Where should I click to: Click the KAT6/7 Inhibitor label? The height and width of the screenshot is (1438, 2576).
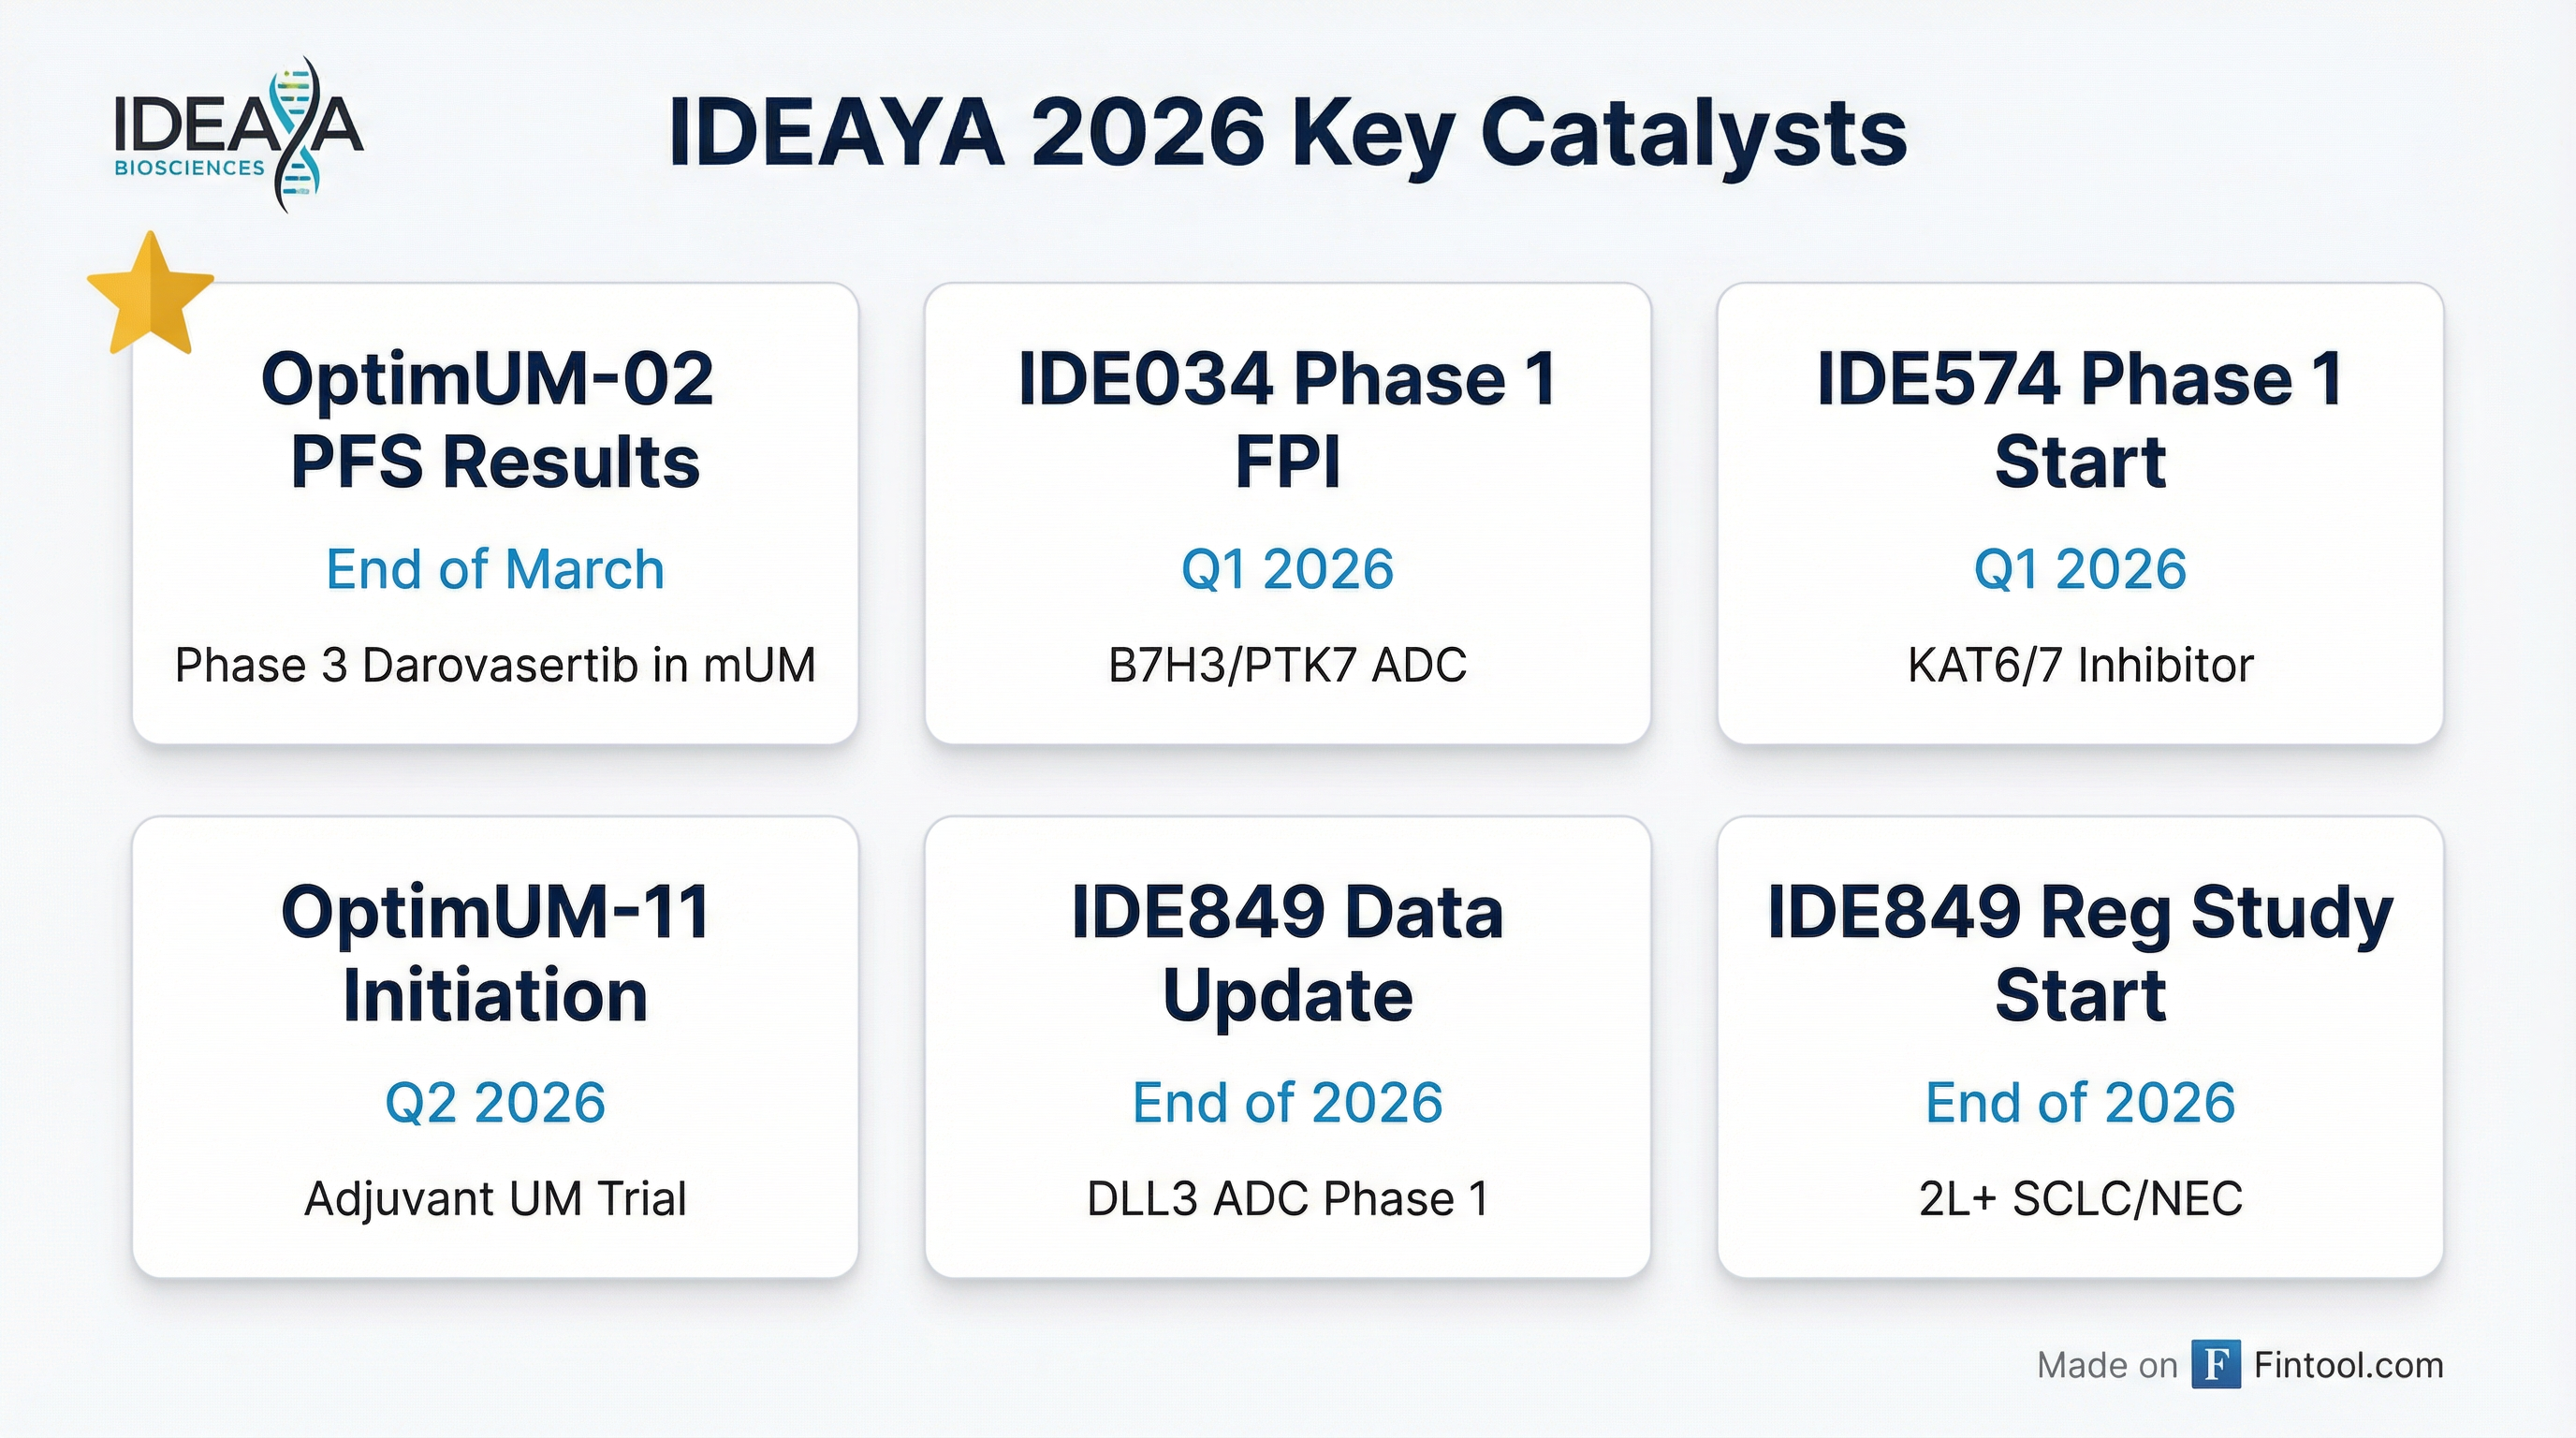click(x=2080, y=665)
